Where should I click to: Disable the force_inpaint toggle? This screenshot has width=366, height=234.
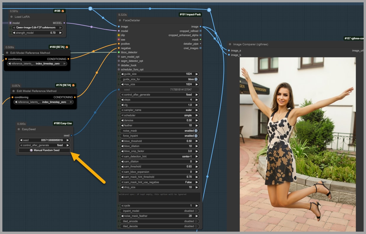click(x=196, y=136)
